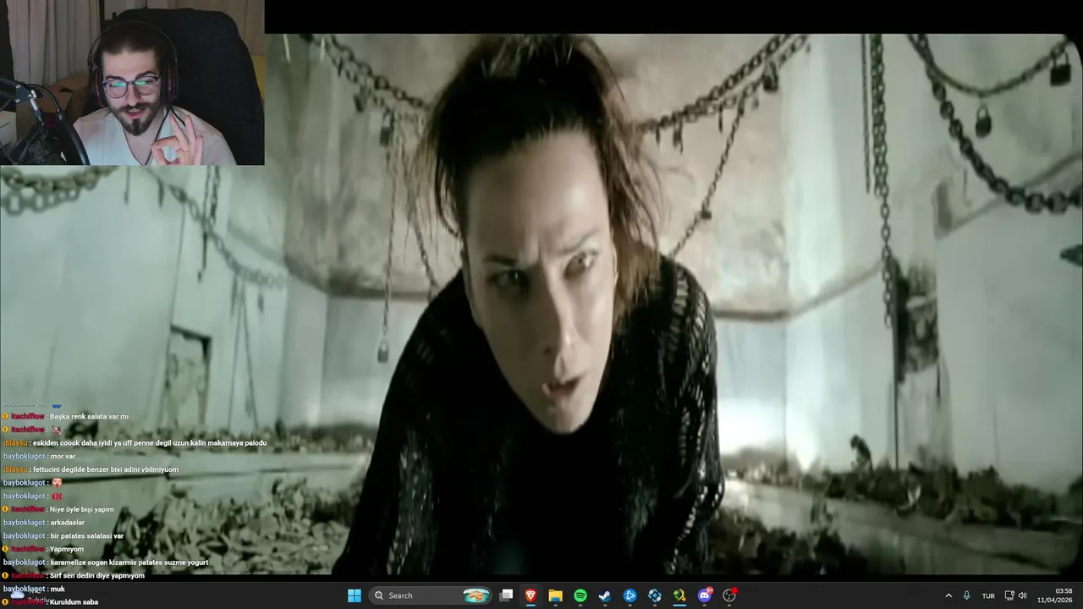Open the blue diamond app on taskbar
Viewport: 1083px width, 609px height.
point(655,595)
